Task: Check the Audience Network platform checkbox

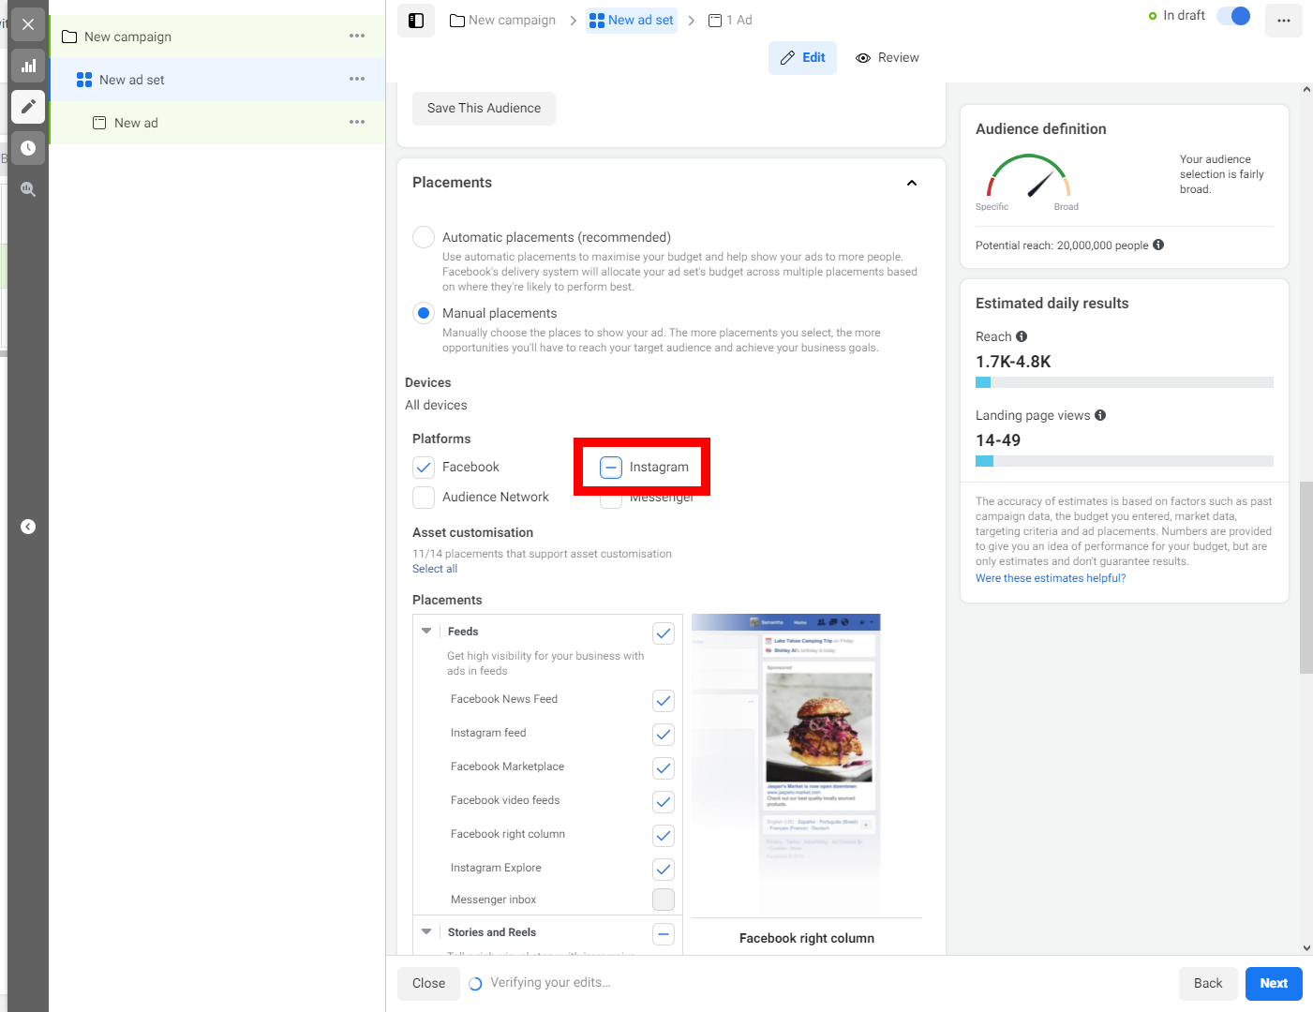Action: click(424, 497)
